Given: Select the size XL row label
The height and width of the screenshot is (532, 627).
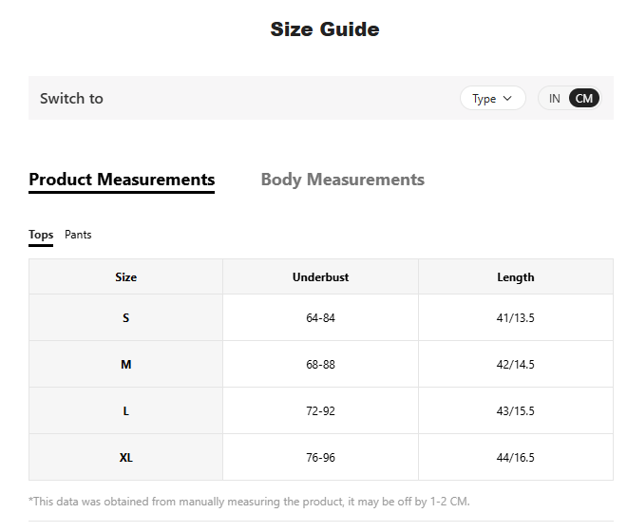Looking at the screenshot, I should (125, 458).
